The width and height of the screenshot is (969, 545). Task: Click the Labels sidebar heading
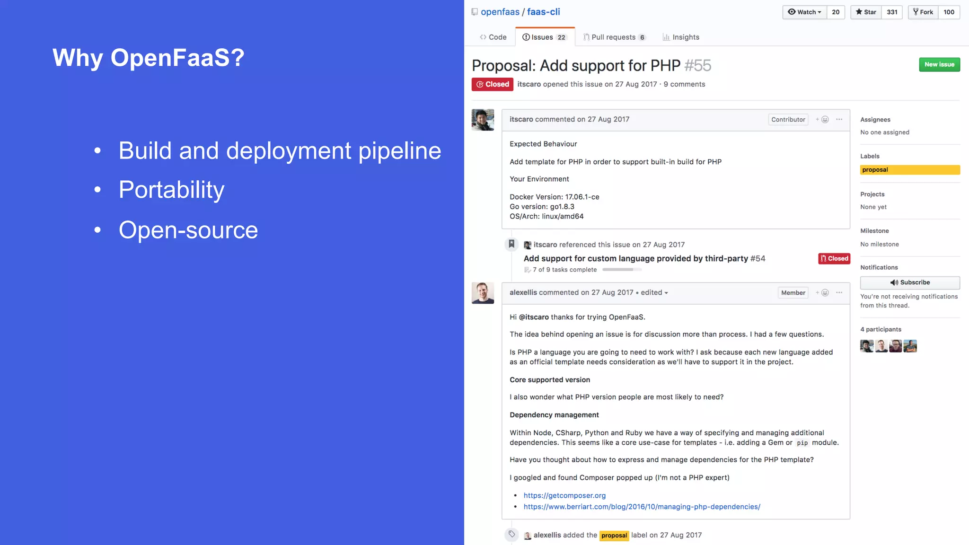[x=870, y=156]
